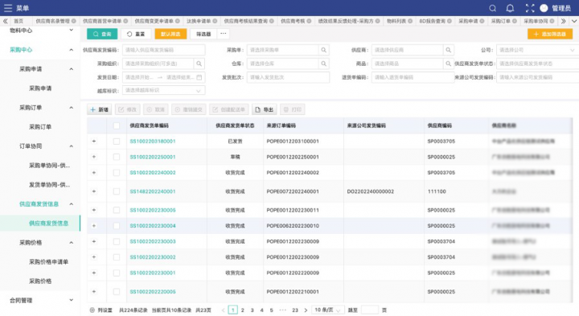Collapse the 采购订单 sidebar group
The height and width of the screenshot is (316, 579).
pyautogui.click(x=71, y=108)
